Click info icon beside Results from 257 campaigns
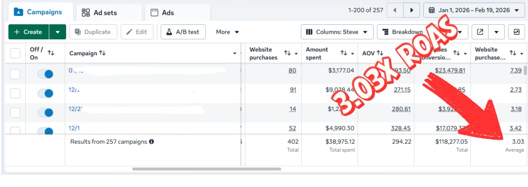The height and width of the screenshot is (187, 528). coord(152,141)
